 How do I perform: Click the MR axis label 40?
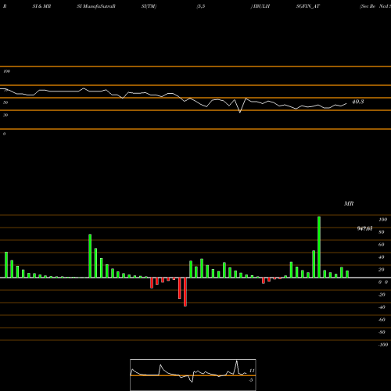point(382,257)
